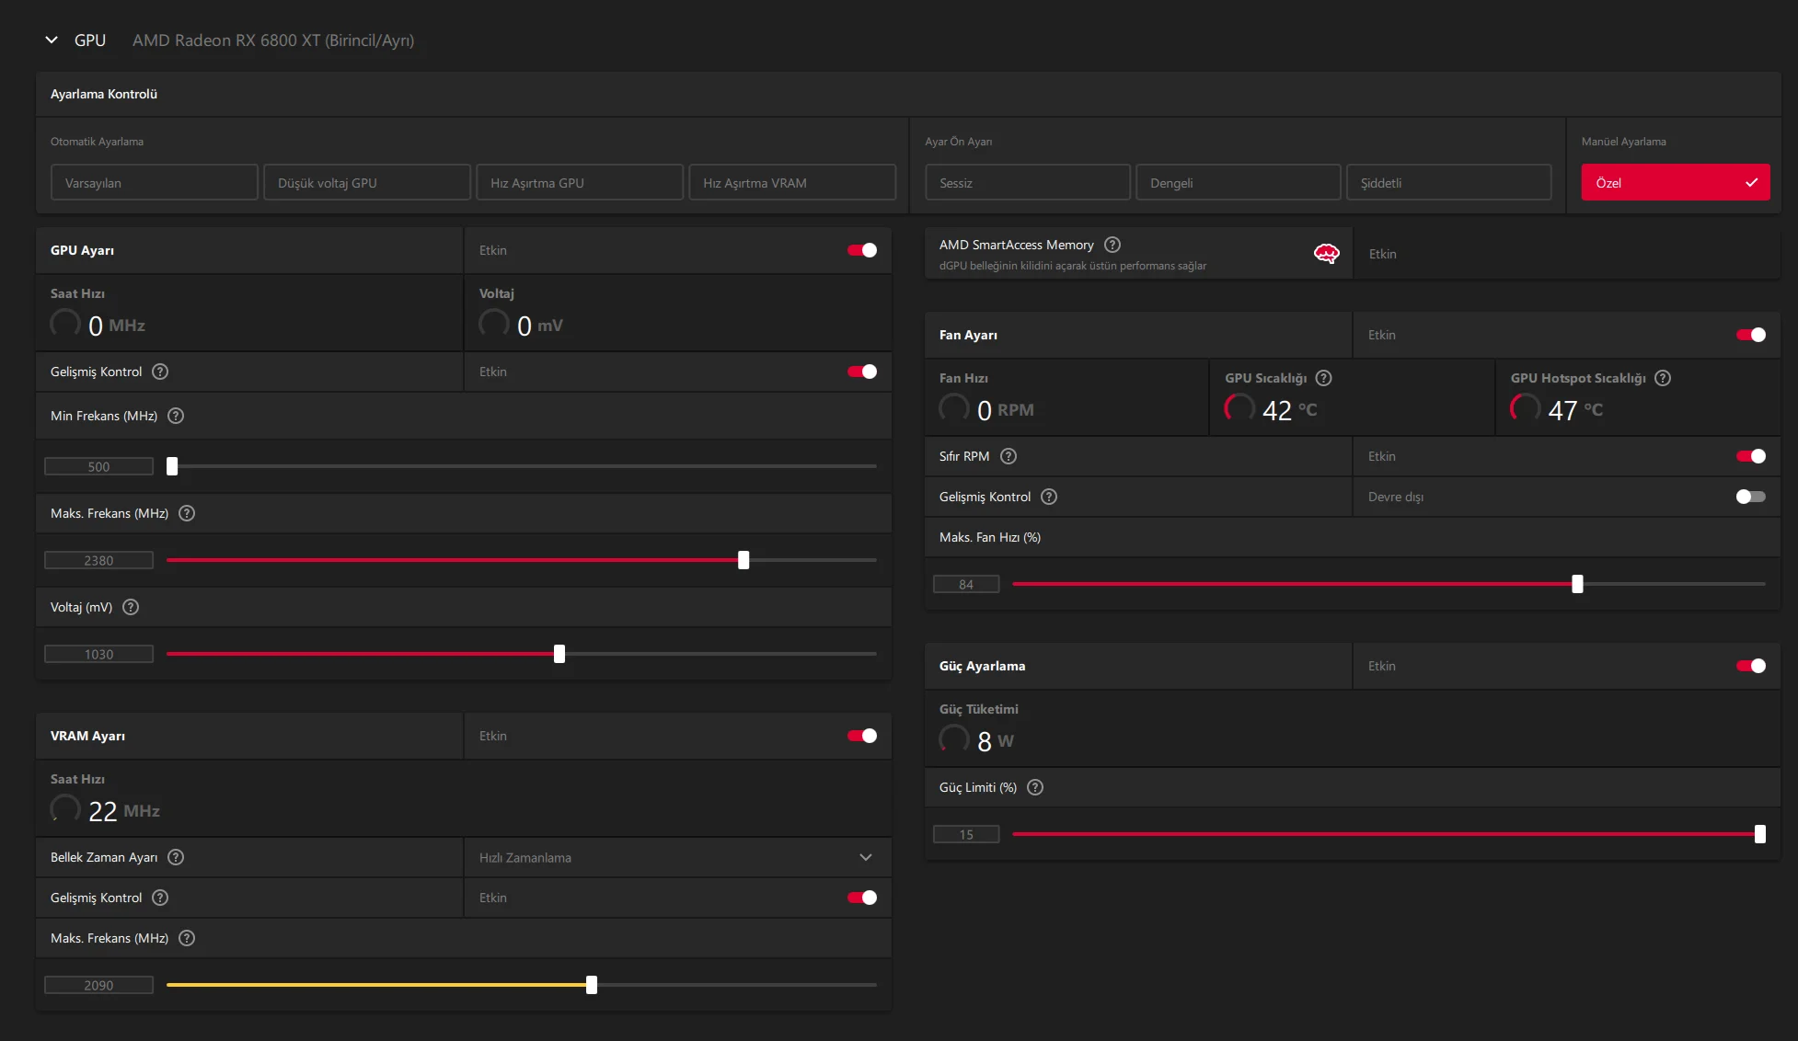Click help icon next to AMD SmartAccess Memory
Viewport: 1798px width, 1041px height.
1112,245
